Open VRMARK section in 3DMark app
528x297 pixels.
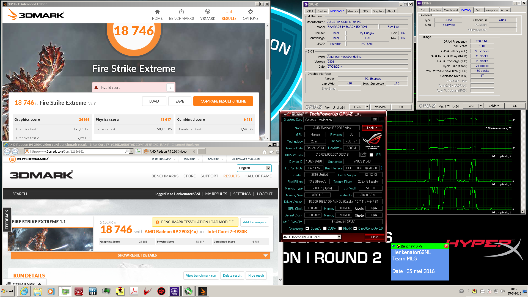point(208,15)
